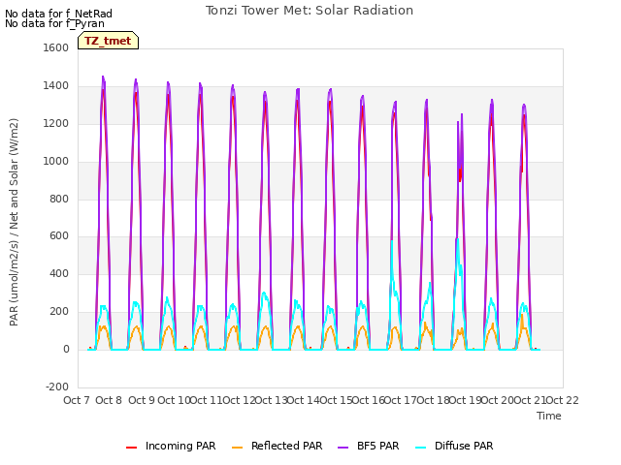Click the Oct 10 x-axis tick label
The image size is (621, 465).
174,400
